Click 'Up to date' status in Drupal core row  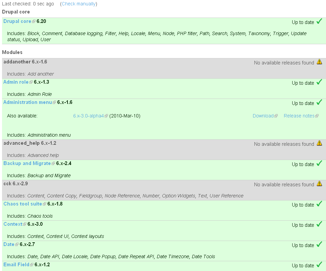pos(303,23)
